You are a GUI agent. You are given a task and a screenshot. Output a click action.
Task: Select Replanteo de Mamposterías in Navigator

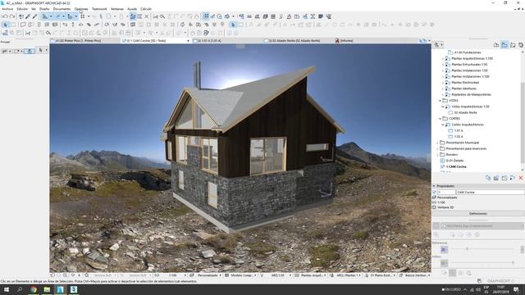pos(471,95)
